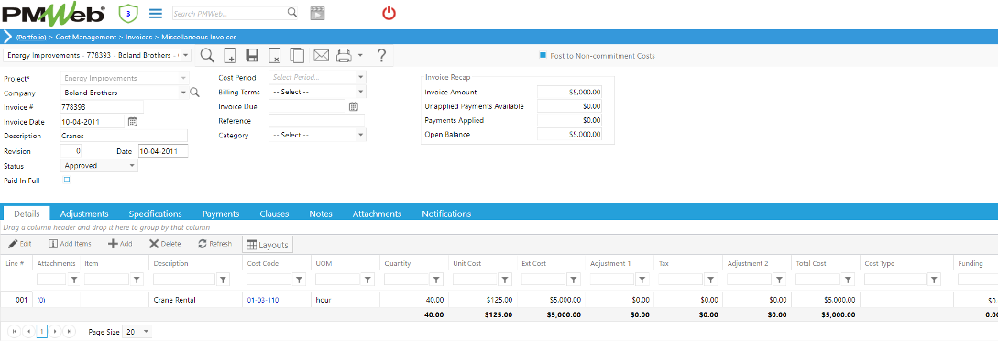The width and height of the screenshot is (998, 341).
Task: Click the Description column filter icon
Action: click(x=223, y=280)
